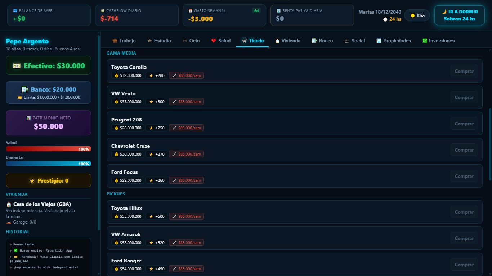492x276 pixels.
Task: Purchase the Peugeot 208
Action: [464, 124]
